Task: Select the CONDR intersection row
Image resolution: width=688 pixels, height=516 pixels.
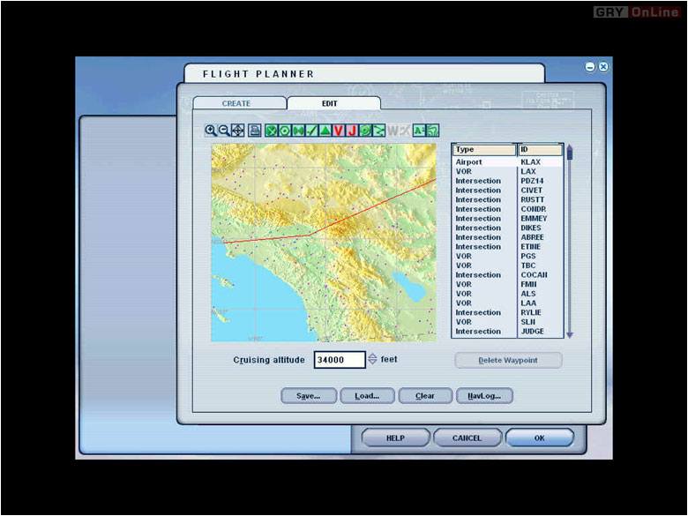Action: [x=508, y=209]
